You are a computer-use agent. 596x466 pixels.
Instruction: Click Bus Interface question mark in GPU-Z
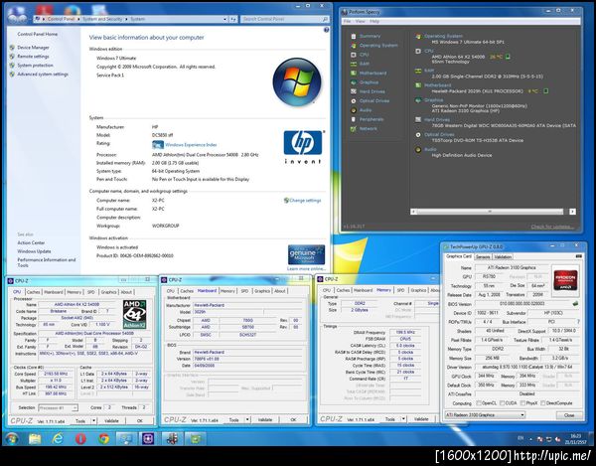pyautogui.click(x=578, y=322)
